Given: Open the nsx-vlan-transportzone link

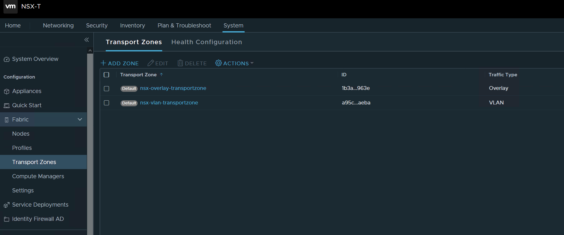Looking at the screenshot, I should (x=169, y=103).
